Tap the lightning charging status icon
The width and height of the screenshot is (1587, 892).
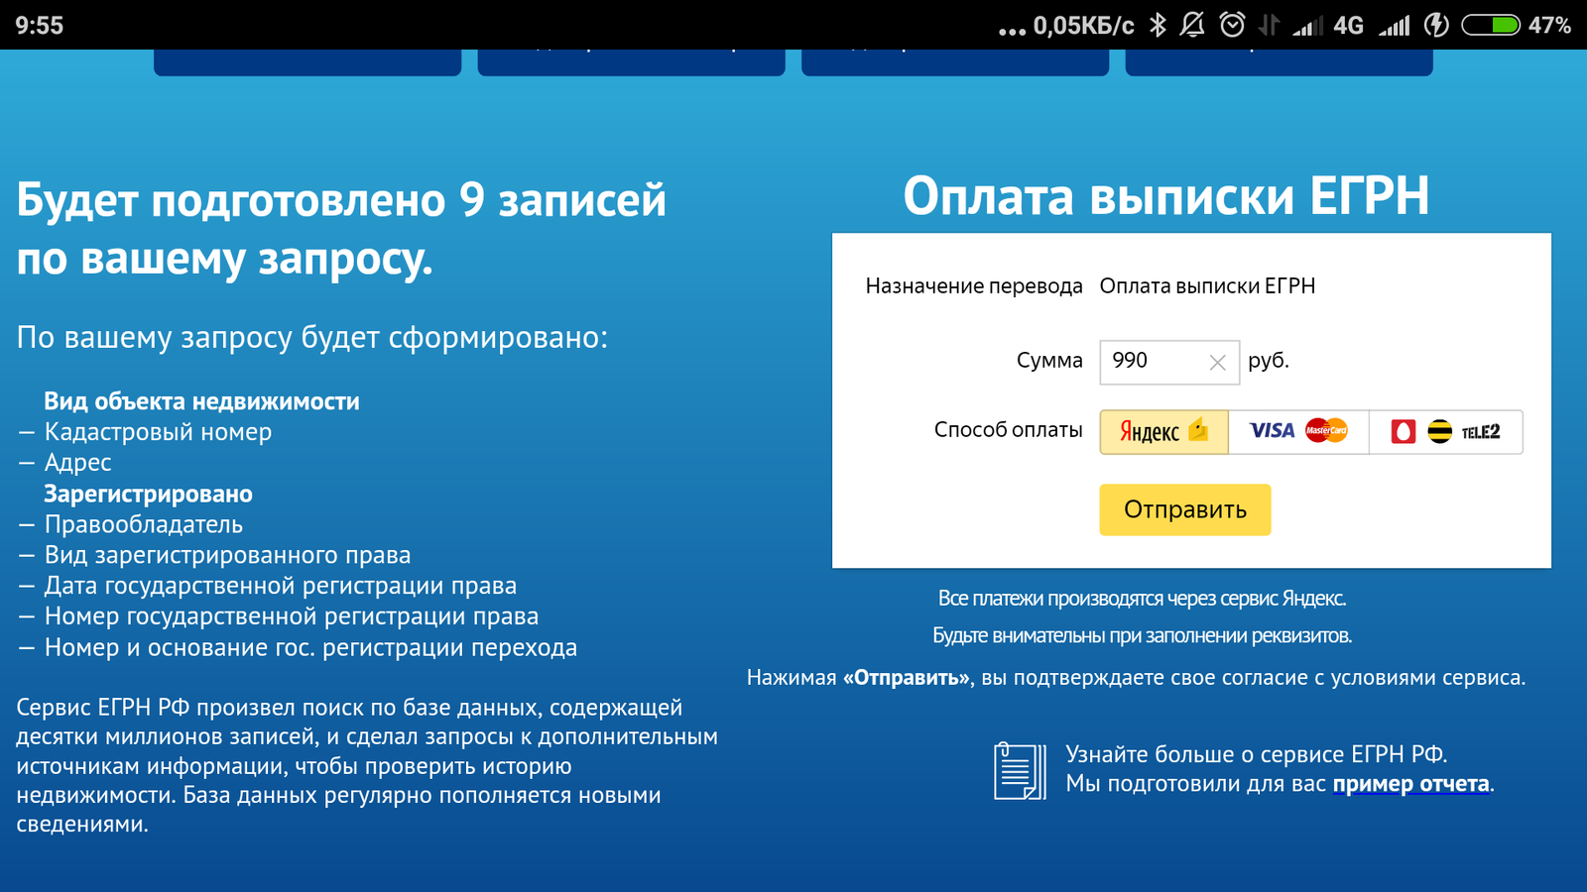[1436, 25]
